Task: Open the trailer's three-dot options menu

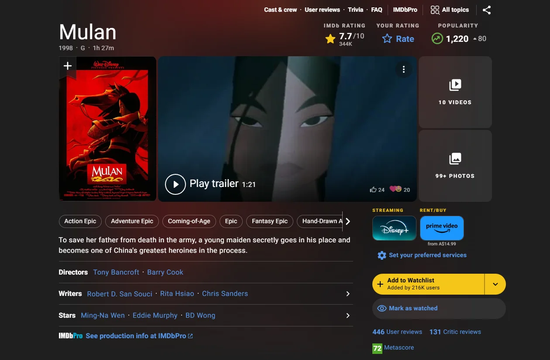Action: [x=404, y=69]
